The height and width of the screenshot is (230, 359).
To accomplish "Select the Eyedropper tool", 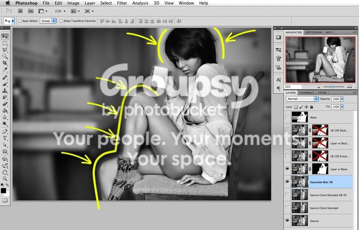I will point(5,70).
